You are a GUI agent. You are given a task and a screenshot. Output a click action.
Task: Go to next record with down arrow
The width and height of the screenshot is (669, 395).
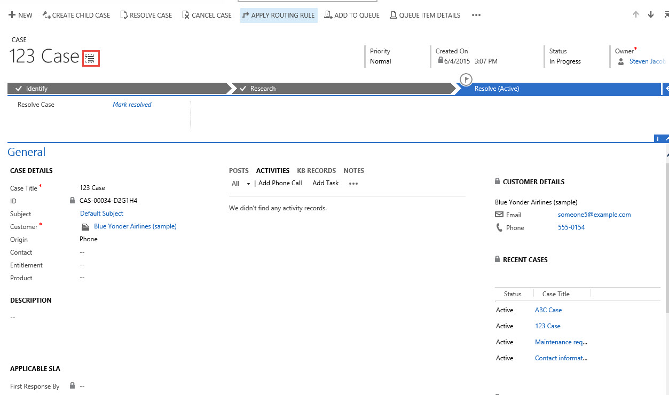click(x=651, y=15)
